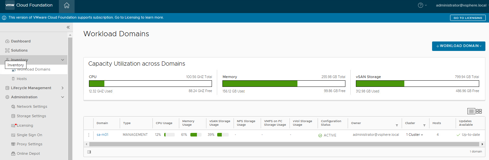Image resolution: width=489 pixels, height=160 pixels.
Task: Open the +WORKLOAD DOMAIN dropdown button
Action: [x=459, y=46]
